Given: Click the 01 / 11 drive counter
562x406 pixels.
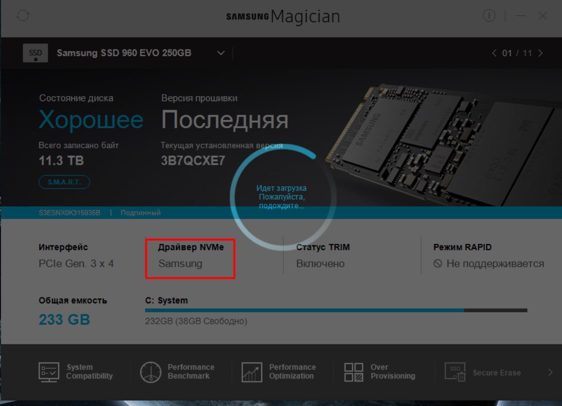Looking at the screenshot, I should pyautogui.click(x=517, y=53).
